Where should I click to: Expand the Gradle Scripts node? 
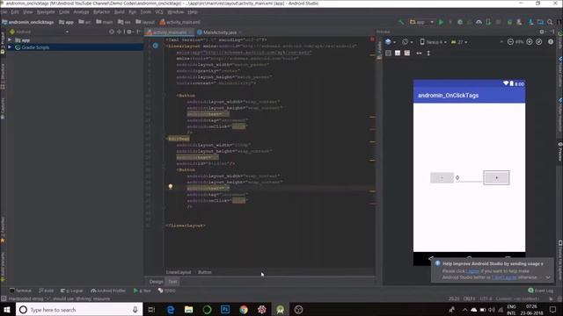(x=10, y=47)
